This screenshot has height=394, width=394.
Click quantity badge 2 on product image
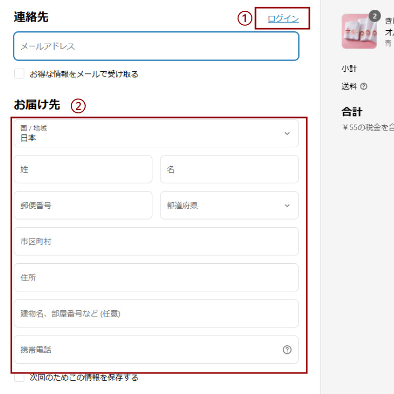[x=375, y=16]
